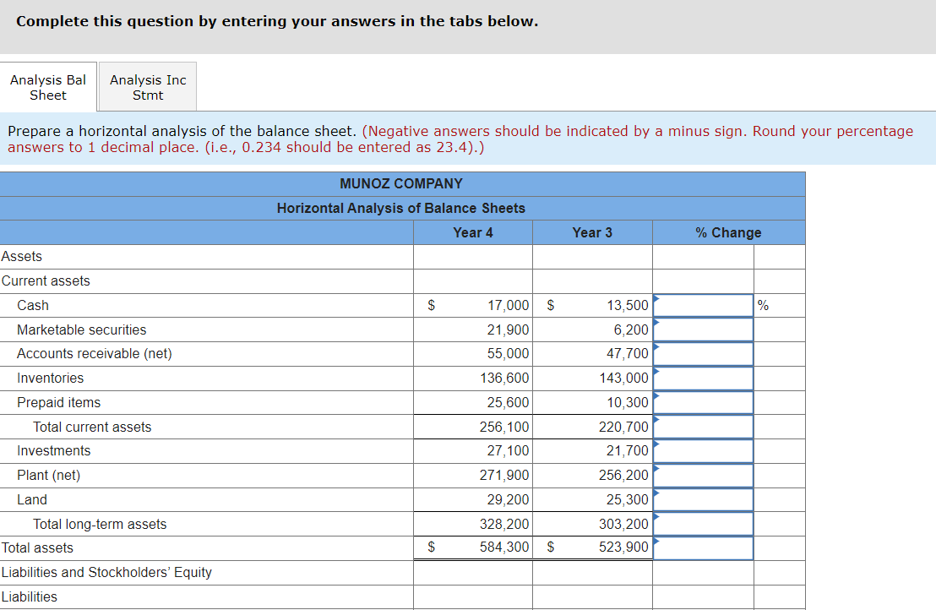Select the Prepaid items answer box
936x610 pixels.
(x=703, y=402)
